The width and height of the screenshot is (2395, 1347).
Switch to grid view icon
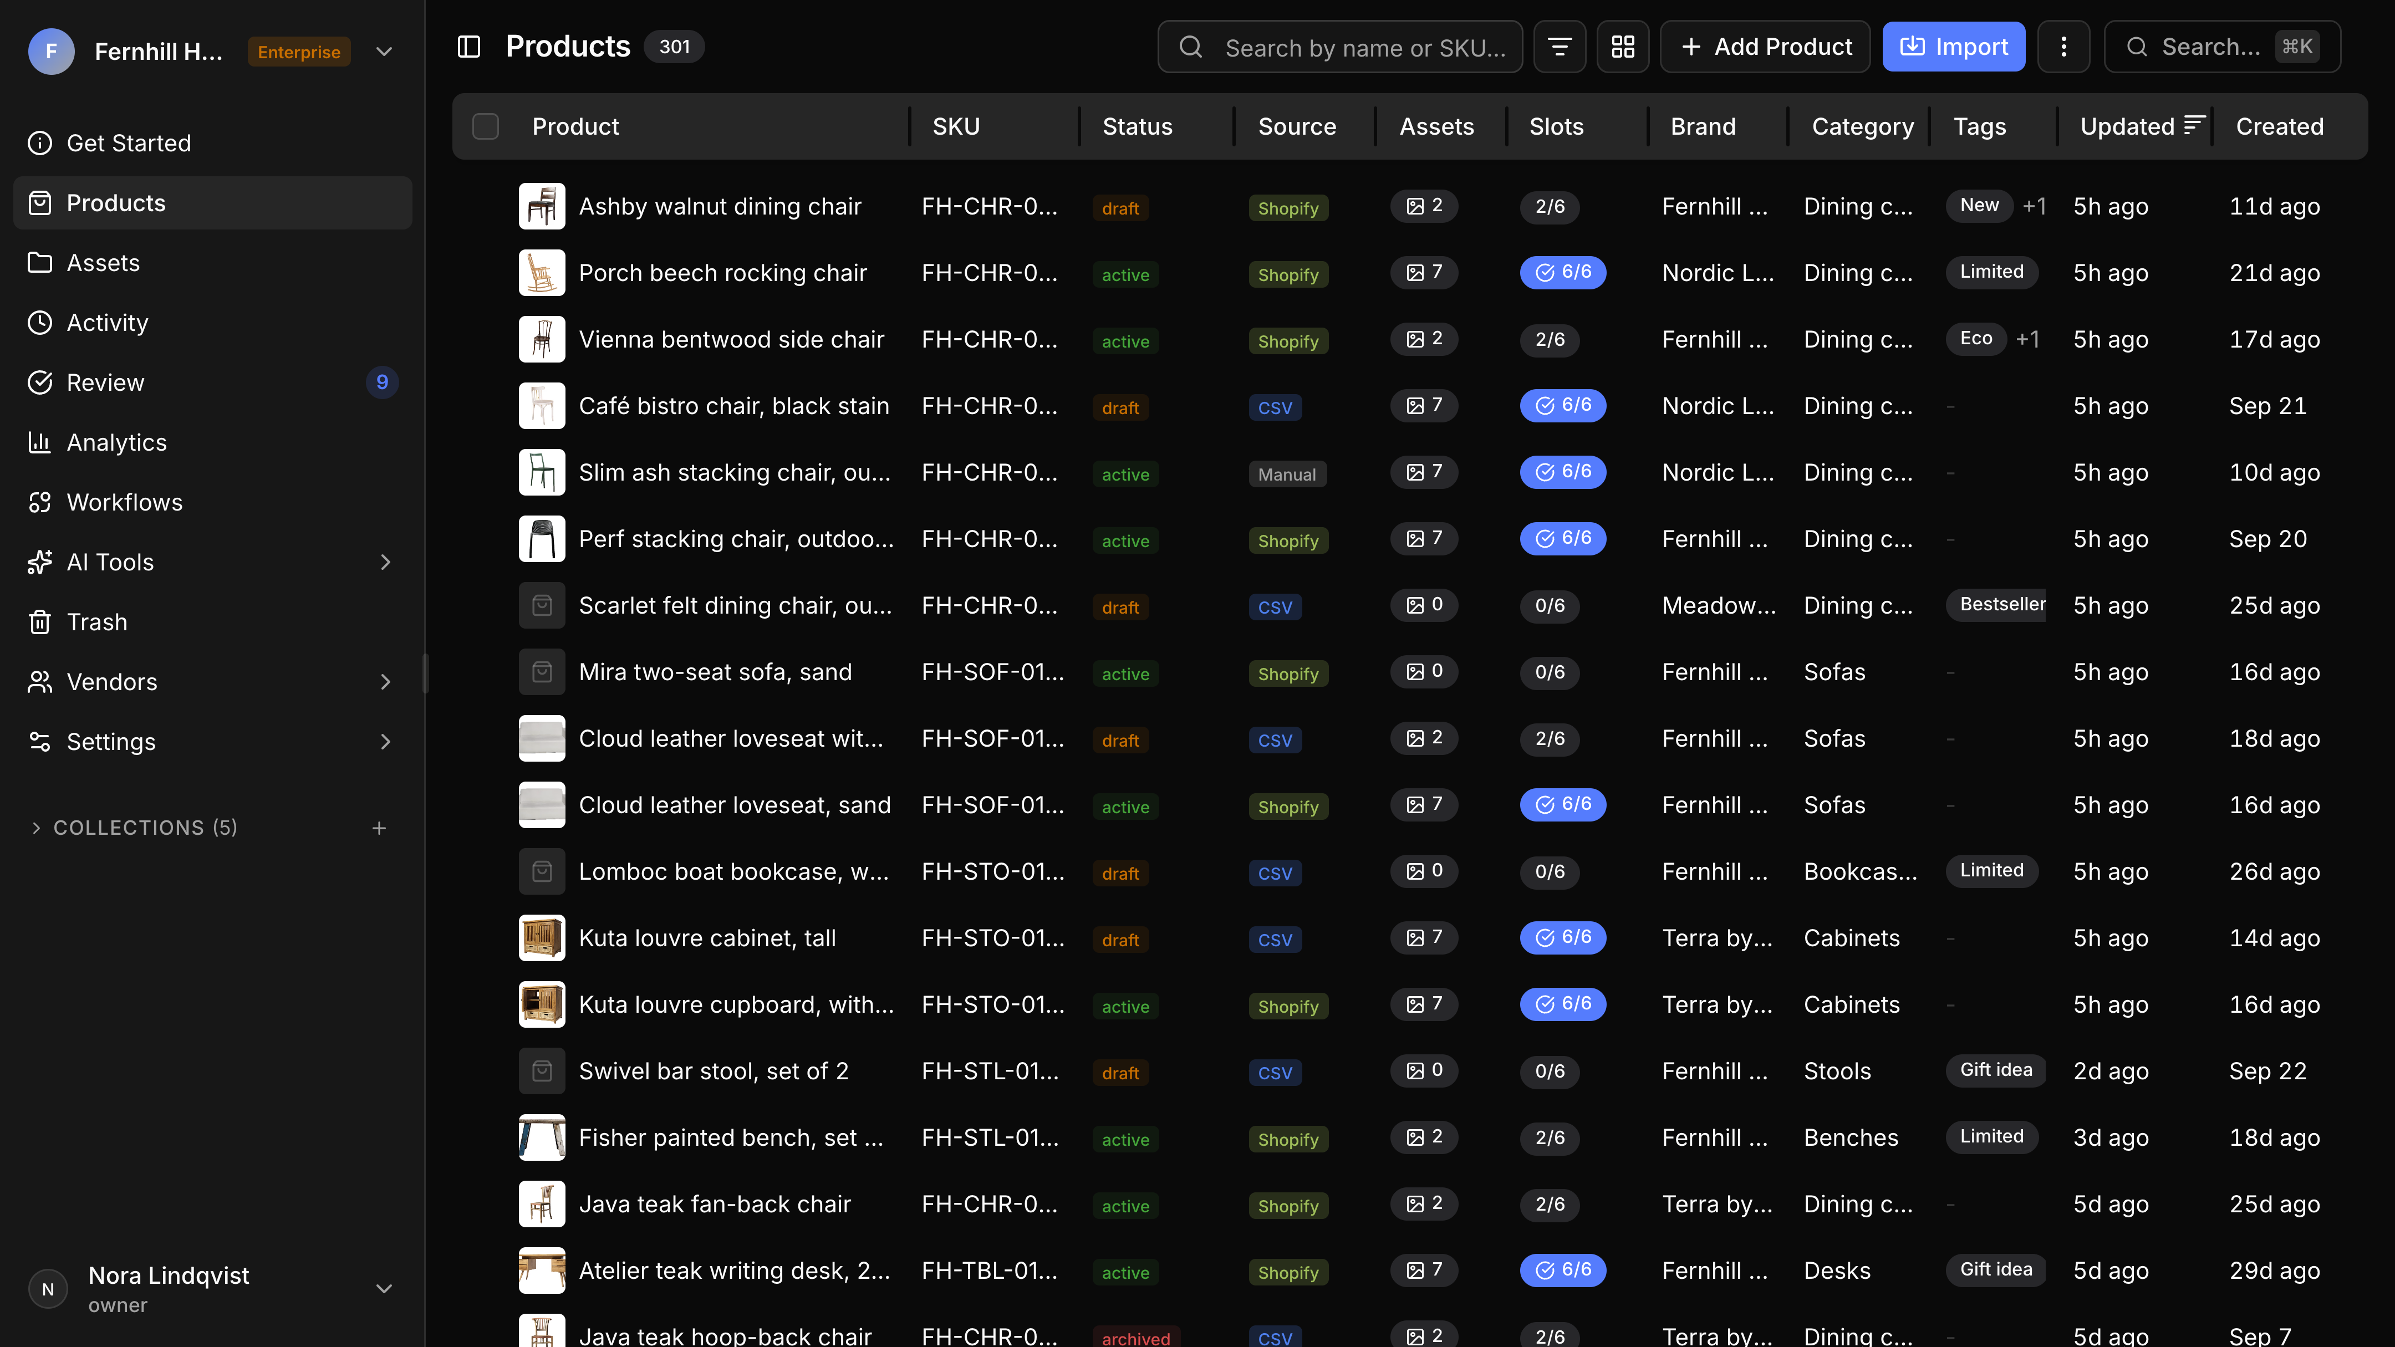click(1622, 47)
